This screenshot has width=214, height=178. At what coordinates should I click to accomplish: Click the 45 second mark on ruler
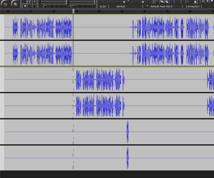click(x=167, y=11)
